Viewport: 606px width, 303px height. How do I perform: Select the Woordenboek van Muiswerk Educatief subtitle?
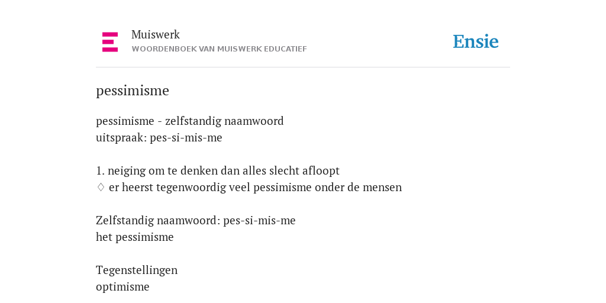[219, 49]
